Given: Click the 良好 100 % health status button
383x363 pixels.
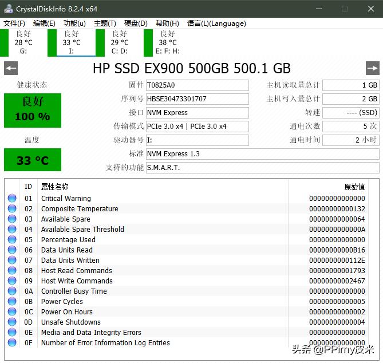Looking at the screenshot, I should click(33, 110).
